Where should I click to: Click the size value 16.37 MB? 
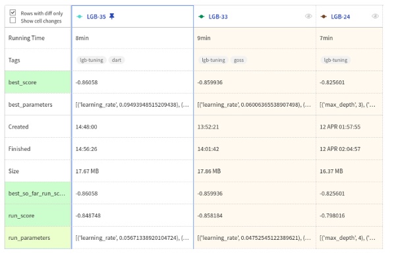pyautogui.click(x=331, y=171)
